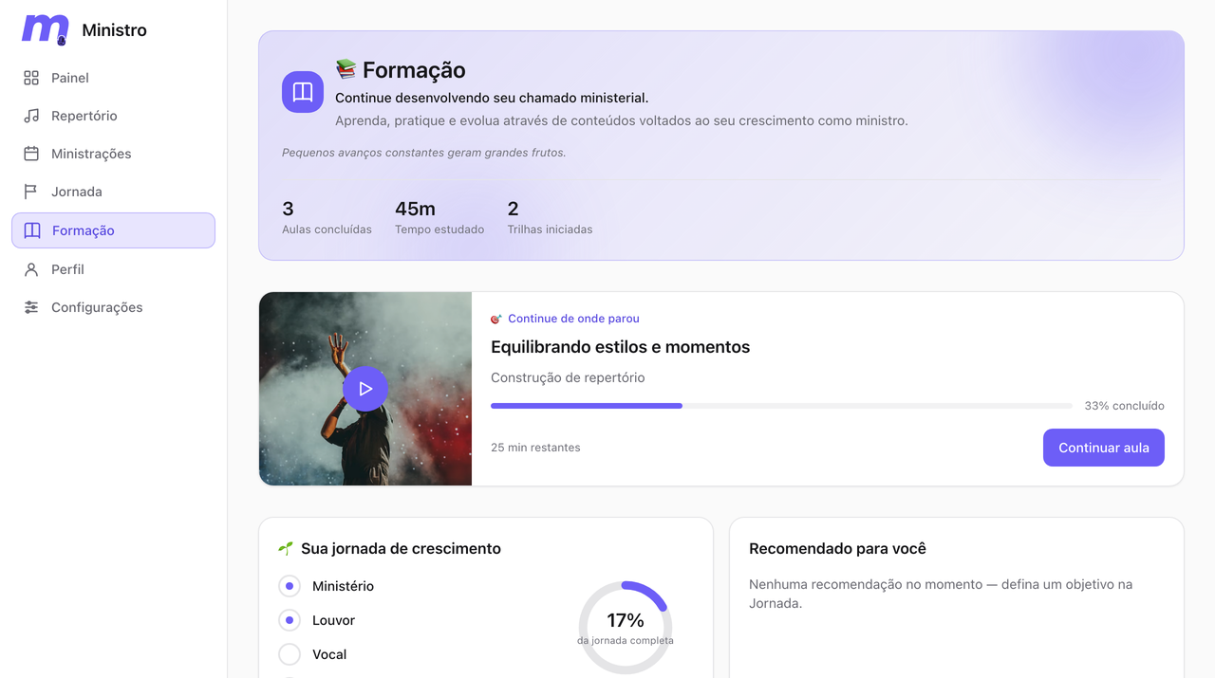Click the Continuar aula button
The image size is (1215, 678).
tap(1104, 448)
